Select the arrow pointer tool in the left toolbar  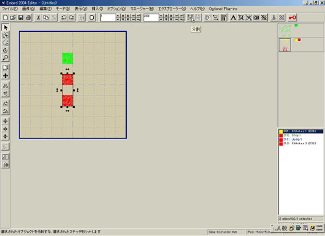[5, 27]
